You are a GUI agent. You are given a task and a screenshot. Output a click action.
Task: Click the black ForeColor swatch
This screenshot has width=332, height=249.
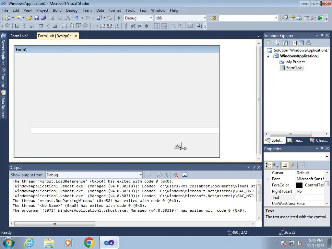[x=299, y=185]
